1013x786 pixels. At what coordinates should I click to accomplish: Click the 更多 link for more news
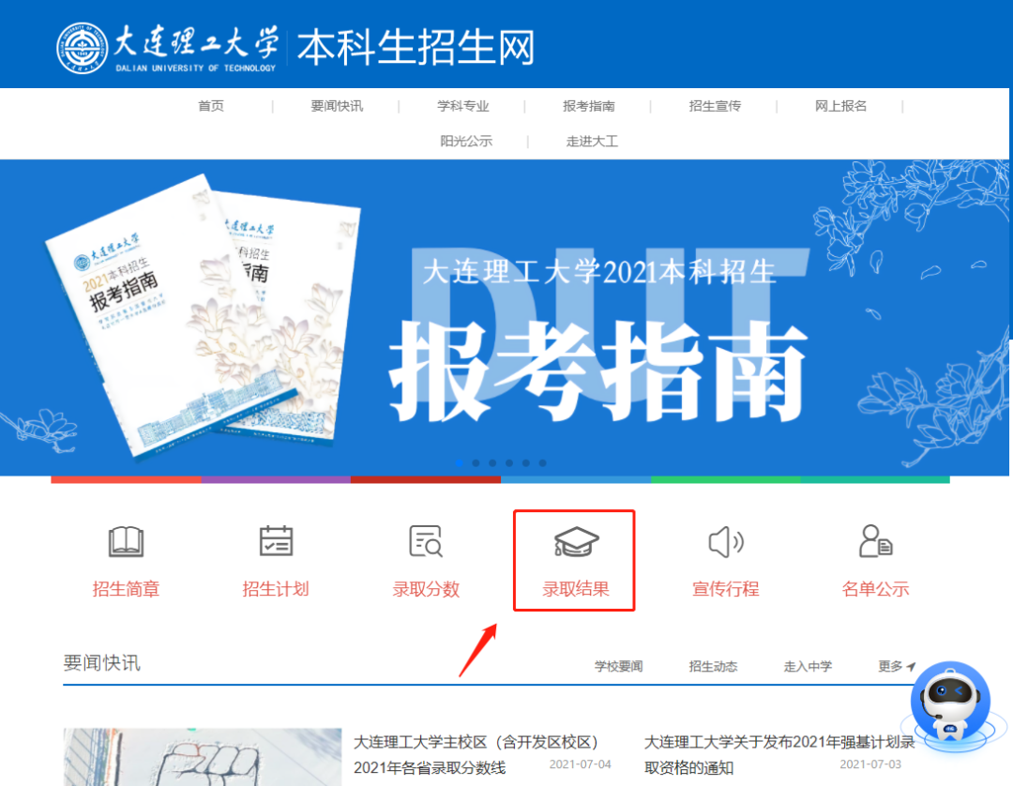click(x=897, y=666)
